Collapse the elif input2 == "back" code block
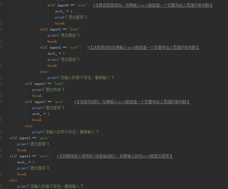This screenshot has height=189, width=228. point(1,84)
